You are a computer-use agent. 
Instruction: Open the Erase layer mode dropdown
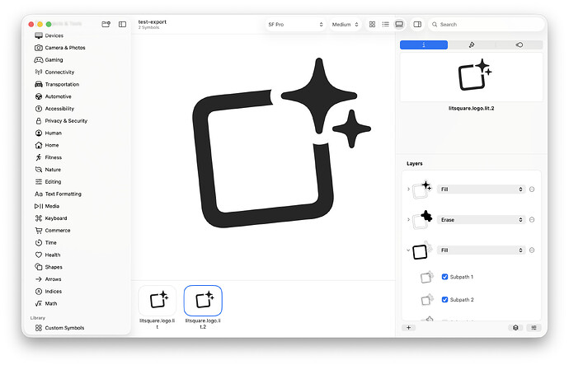[x=482, y=220]
